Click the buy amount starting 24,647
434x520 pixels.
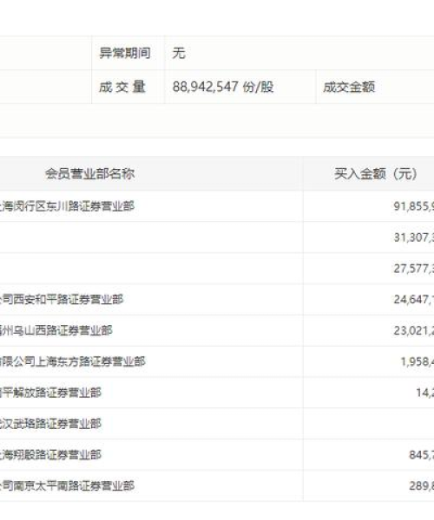[414, 300]
